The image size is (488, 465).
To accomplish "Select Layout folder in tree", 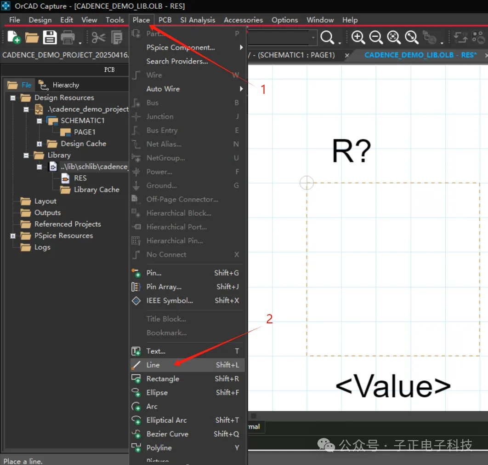I will (45, 201).
